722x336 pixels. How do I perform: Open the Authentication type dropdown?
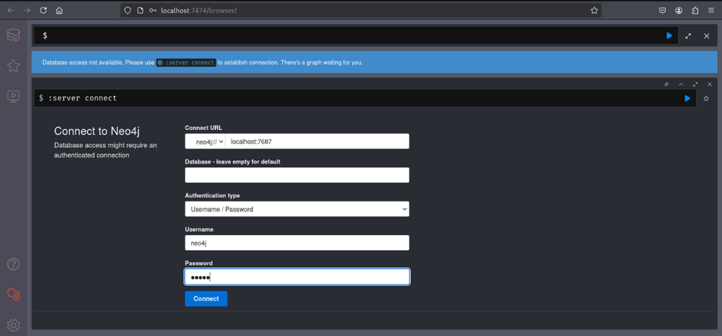pos(296,209)
